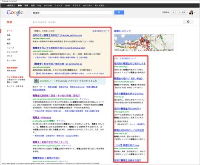Open the zeiri4-shoukai.com ad title
Screen dimensions: 200x165
[59, 48]
